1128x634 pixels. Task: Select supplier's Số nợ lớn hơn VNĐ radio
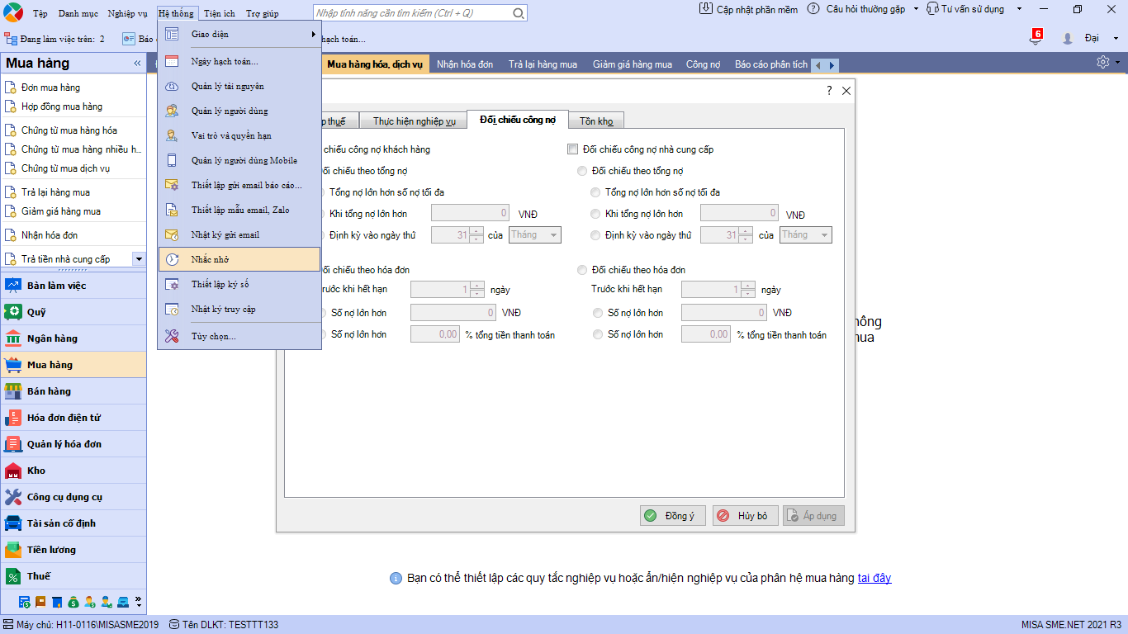point(598,313)
